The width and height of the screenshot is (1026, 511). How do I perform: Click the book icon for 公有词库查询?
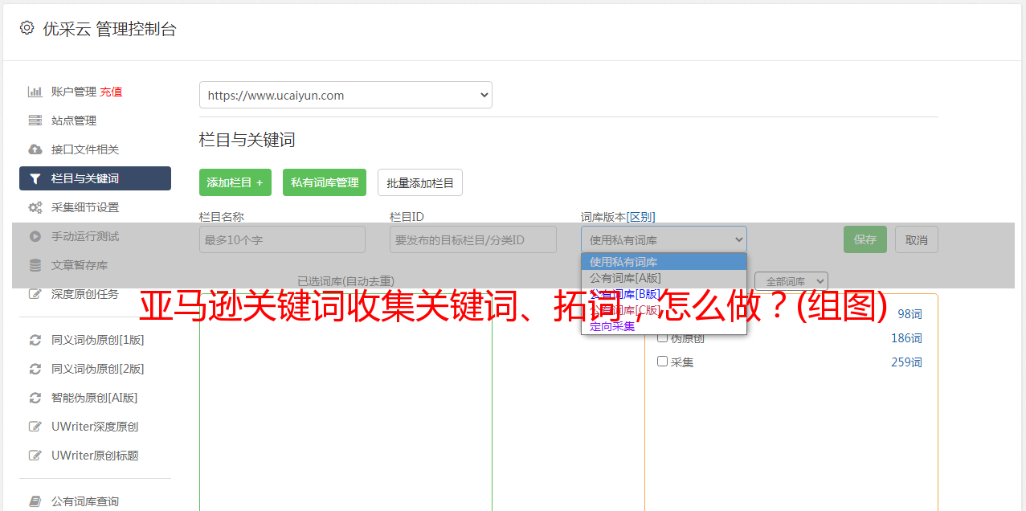pos(35,501)
